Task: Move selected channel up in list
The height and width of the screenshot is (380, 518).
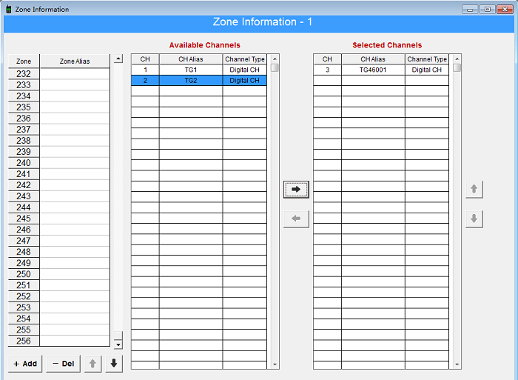Action: 474,190
